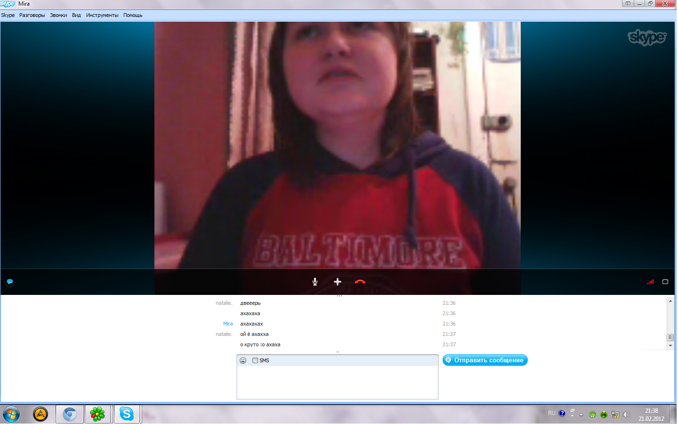The image size is (678, 424).
Task: Open the Помощь menu
Action: point(133,15)
